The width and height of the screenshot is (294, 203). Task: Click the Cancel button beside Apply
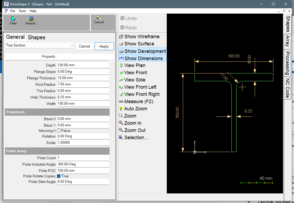tap(84, 46)
